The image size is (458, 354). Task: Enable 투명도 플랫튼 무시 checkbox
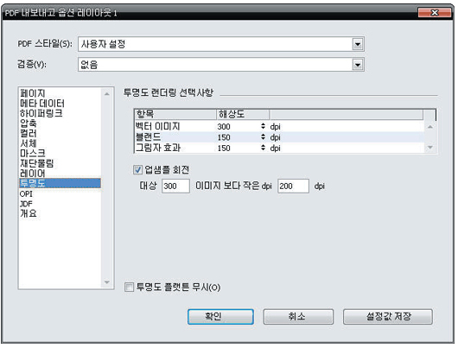coord(129,288)
